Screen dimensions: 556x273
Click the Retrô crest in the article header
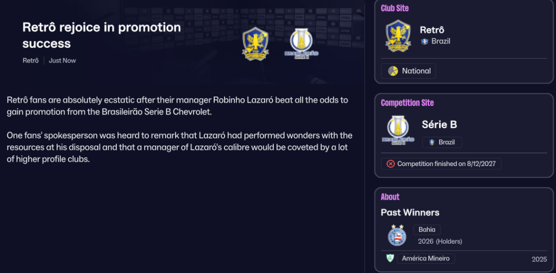point(255,44)
